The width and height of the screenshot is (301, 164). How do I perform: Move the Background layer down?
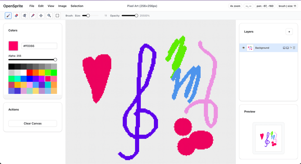287,48
